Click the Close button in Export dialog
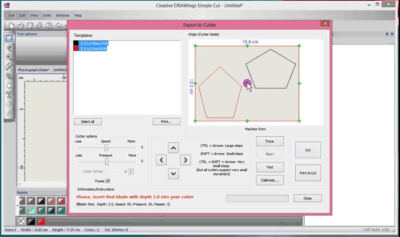400x237 pixels. click(x=308, y=198)
